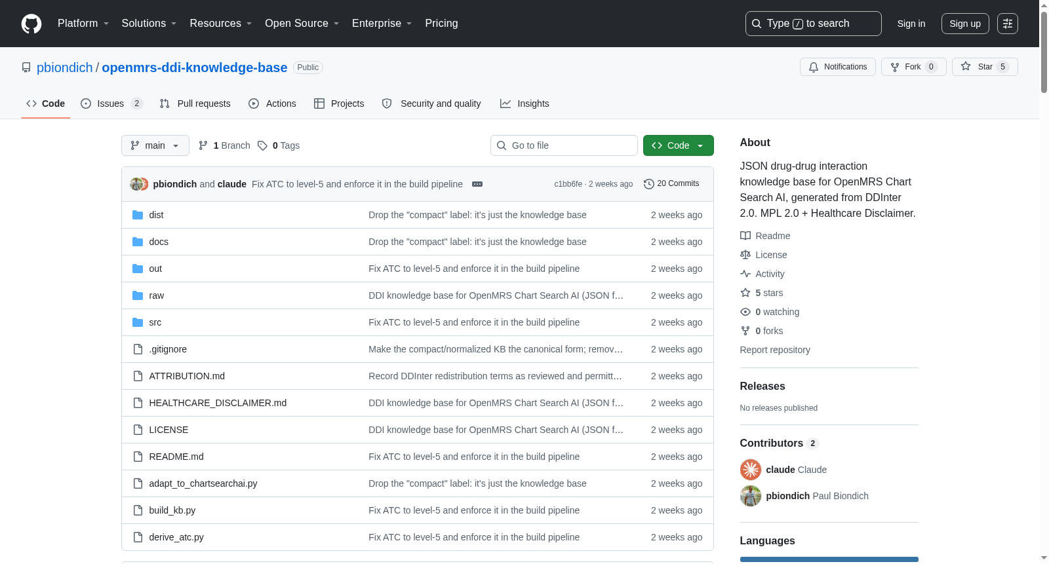Click the Pricing link
The width and height of the screenshot is (1049, 564).
441,24
